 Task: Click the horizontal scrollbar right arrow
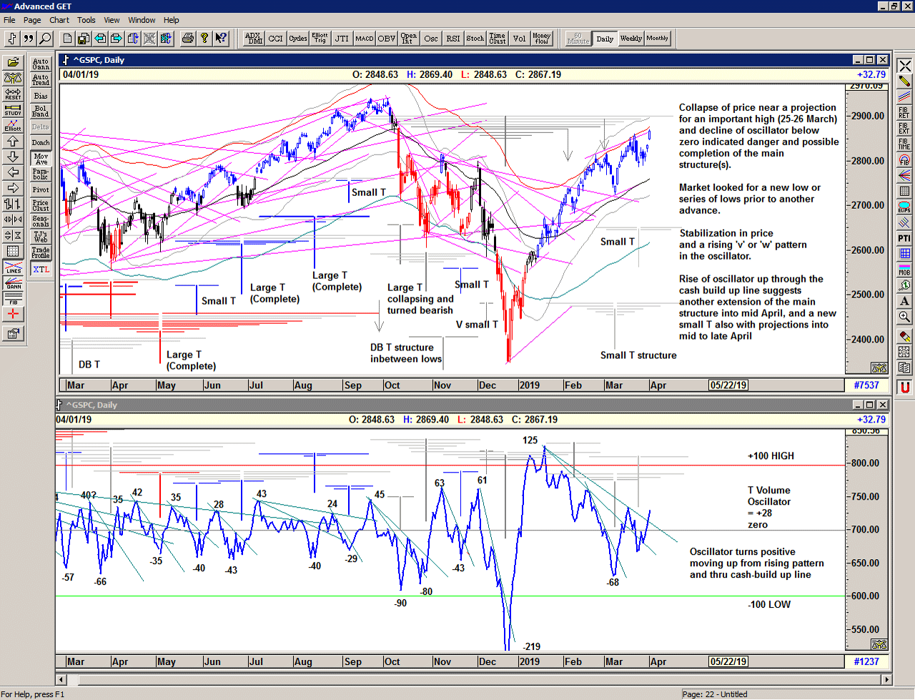click(886, 679)
